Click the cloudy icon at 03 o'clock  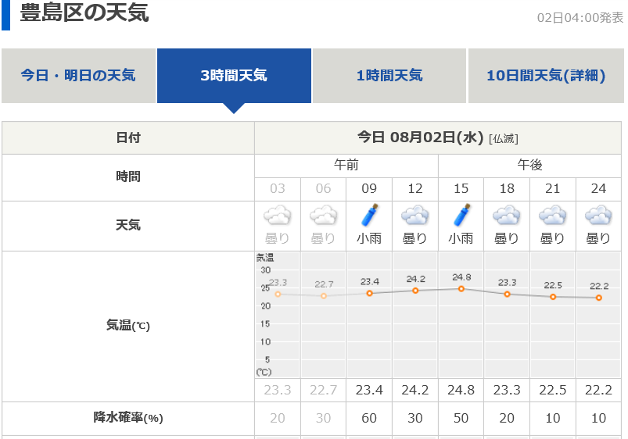coord(278,215)
